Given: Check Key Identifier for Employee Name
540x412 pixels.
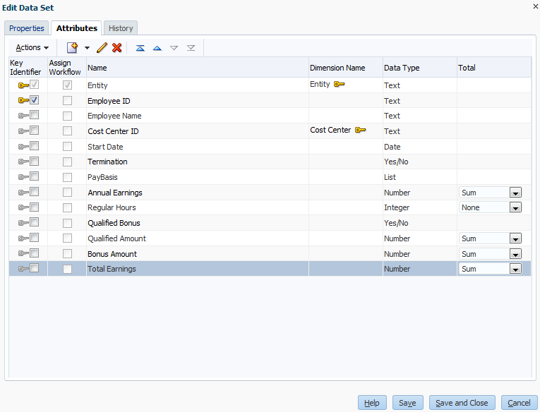Looking at the screenshot, I should 34,115.
